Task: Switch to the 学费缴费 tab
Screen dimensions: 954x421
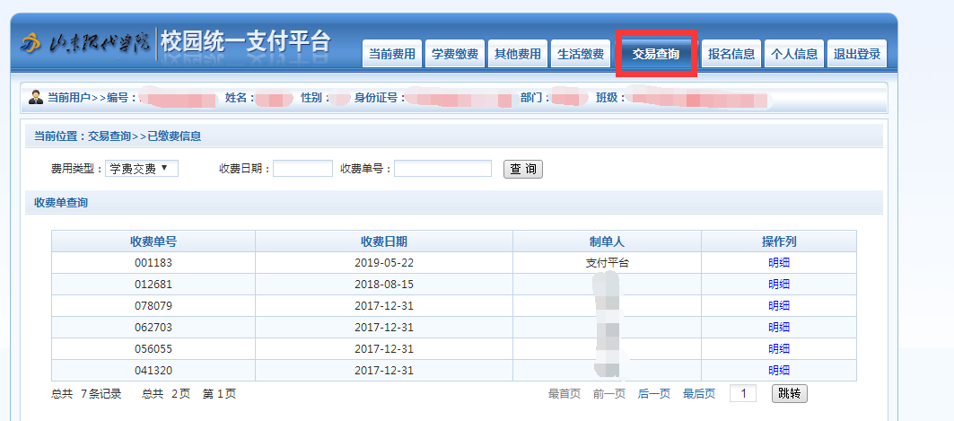Action: [x=454, y=54]
